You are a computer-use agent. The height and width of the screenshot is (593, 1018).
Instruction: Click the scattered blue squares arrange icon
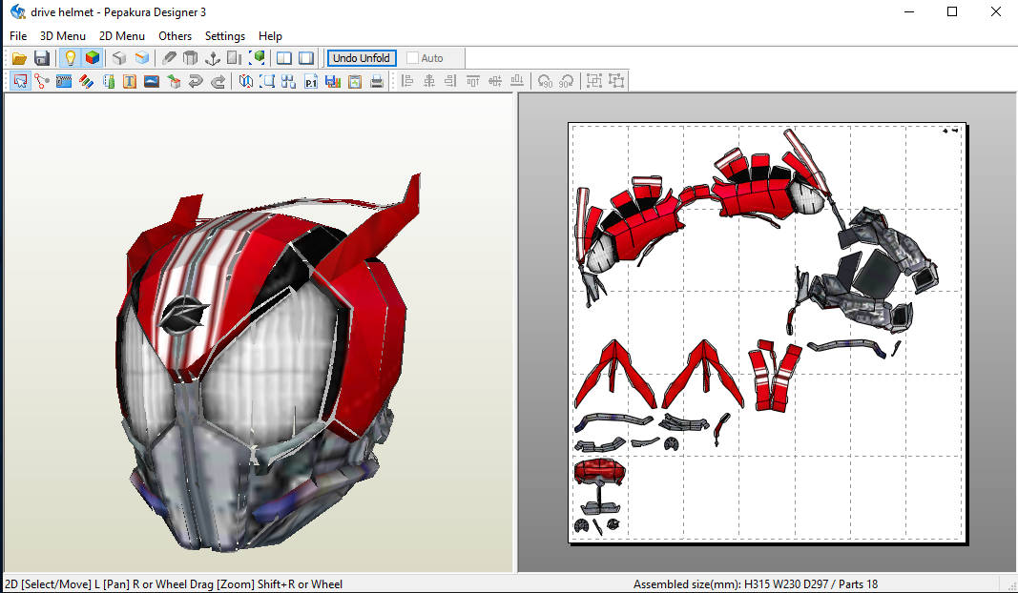[289, 81]
